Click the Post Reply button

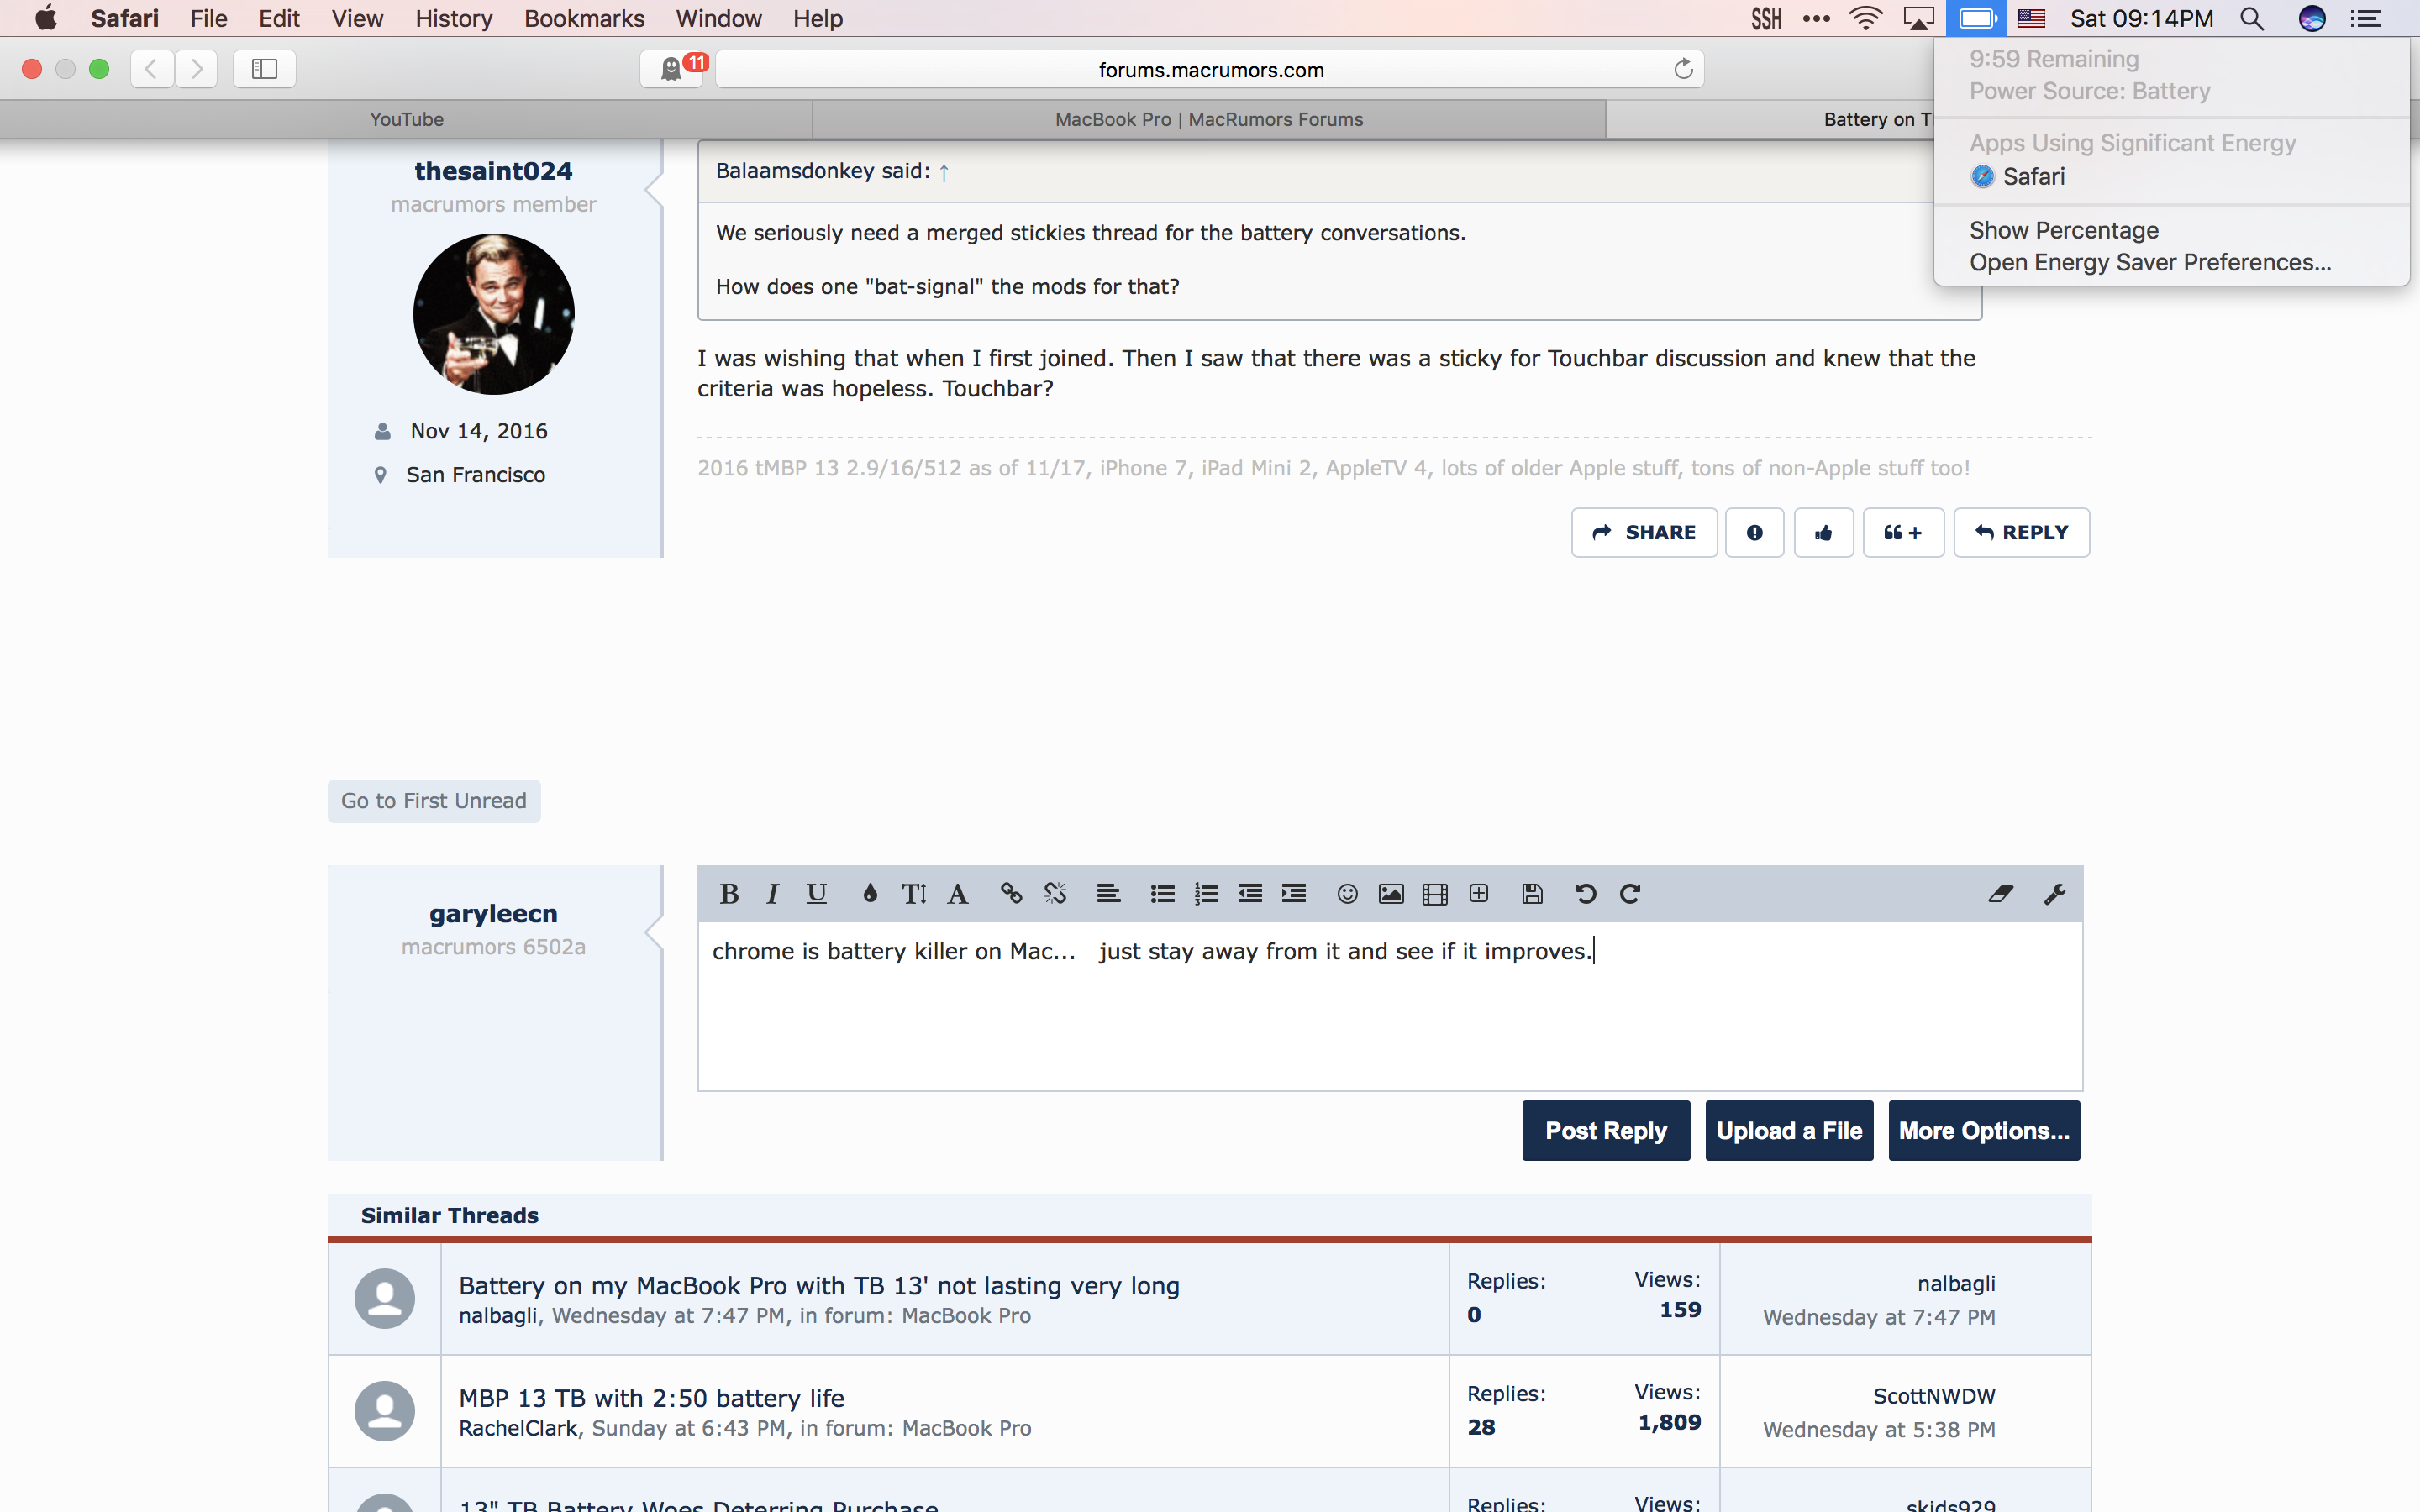click(x=1605, y=1131)
